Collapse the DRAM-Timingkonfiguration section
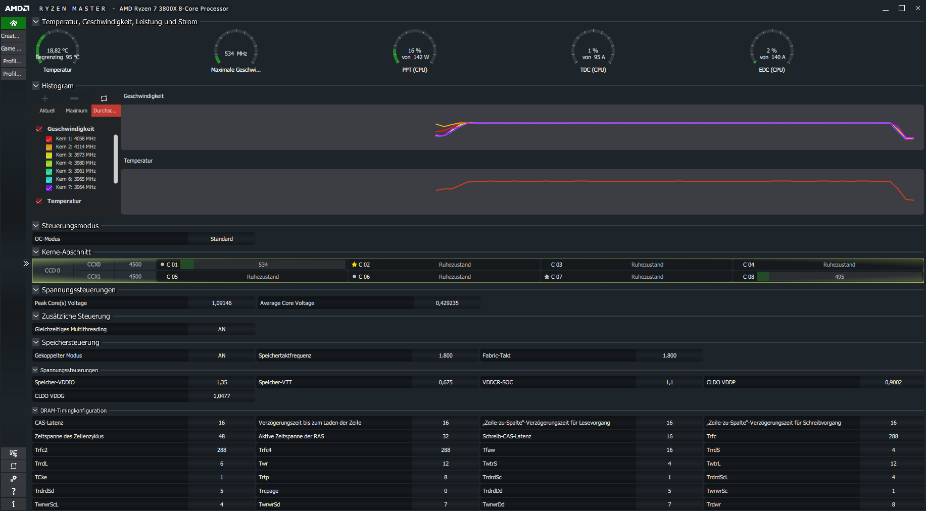Screen dimensions: 926x511 tap(35, 411)
